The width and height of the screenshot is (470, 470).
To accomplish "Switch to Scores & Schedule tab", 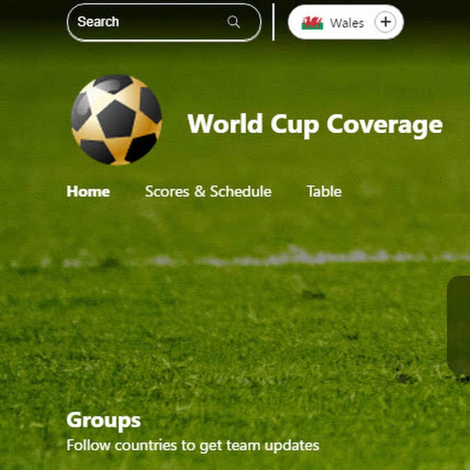I will click(208, 191).
